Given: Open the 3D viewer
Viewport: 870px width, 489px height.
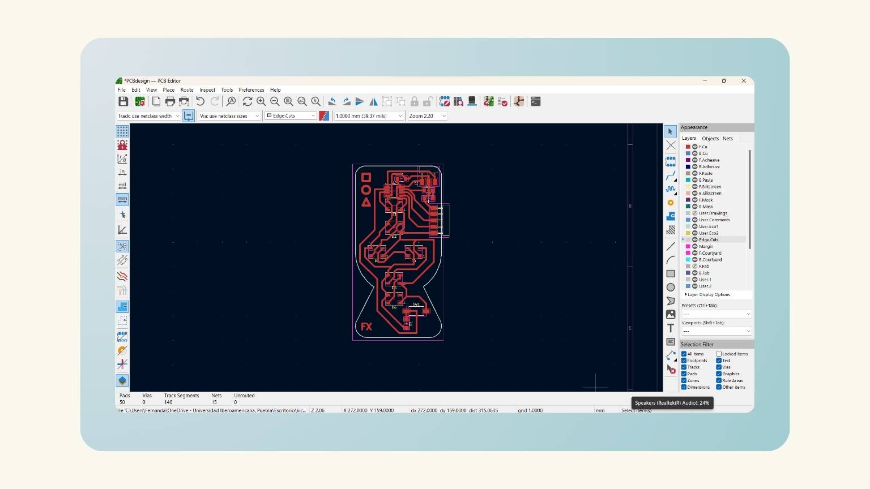Looking at the screenshot, I should tap(472, 101).
